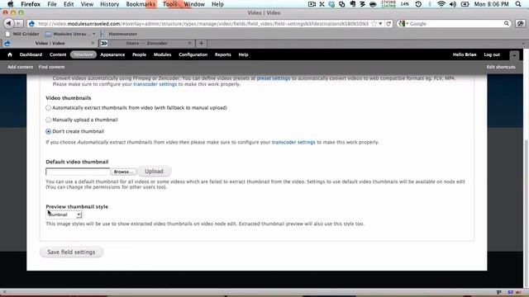Close the Video | Video tab
Screen dimensions: 529x297
coord(93,43)
